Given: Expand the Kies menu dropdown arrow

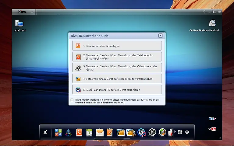Looking at the screenshot, I should (32, 12).
